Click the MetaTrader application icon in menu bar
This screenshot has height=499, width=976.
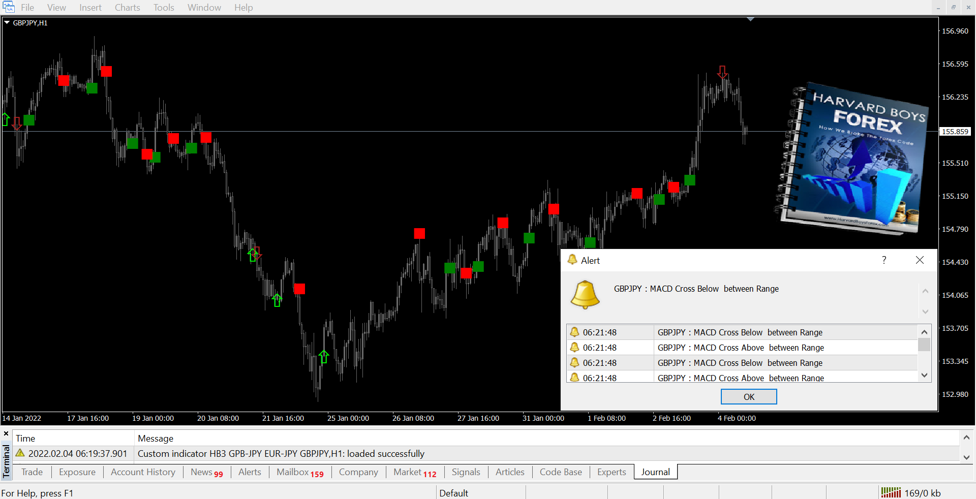9,7
